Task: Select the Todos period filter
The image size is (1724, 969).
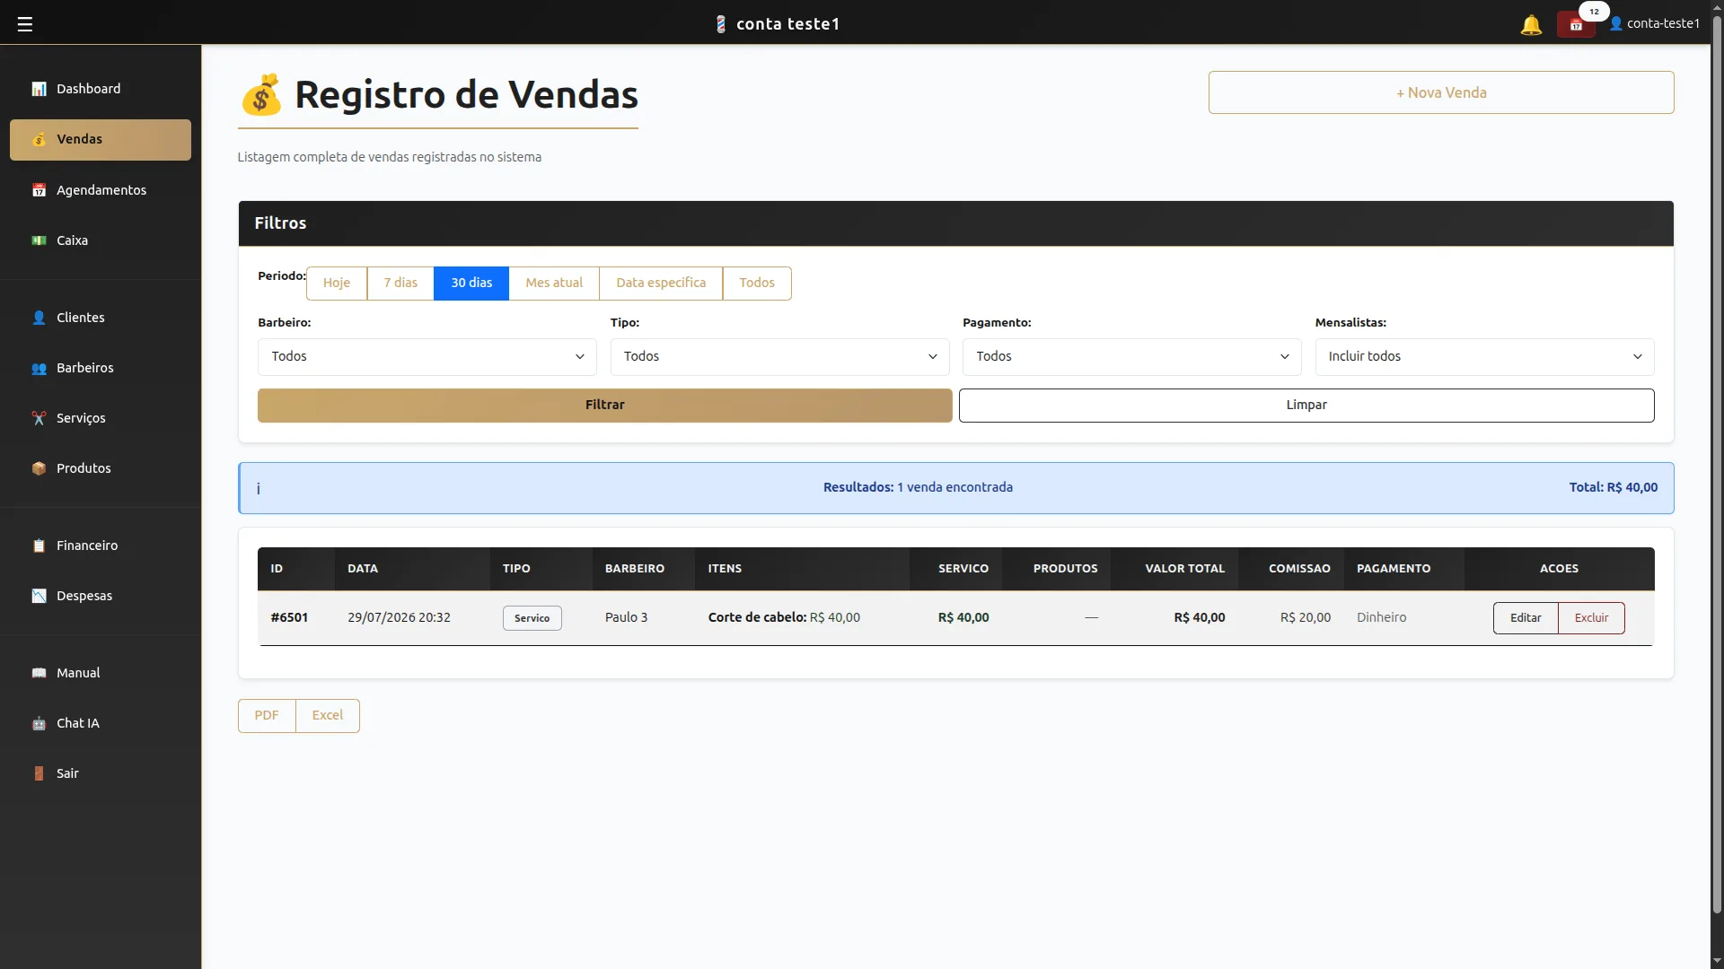Action: point(757,283)
